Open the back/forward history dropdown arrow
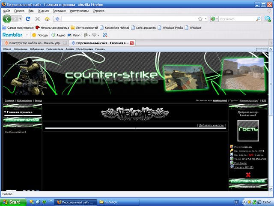 (x=21, y=19)
